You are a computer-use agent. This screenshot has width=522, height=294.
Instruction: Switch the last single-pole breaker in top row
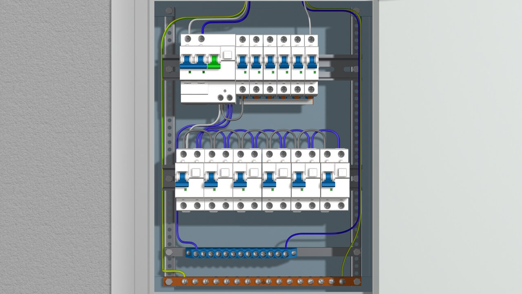pos(312,61)
